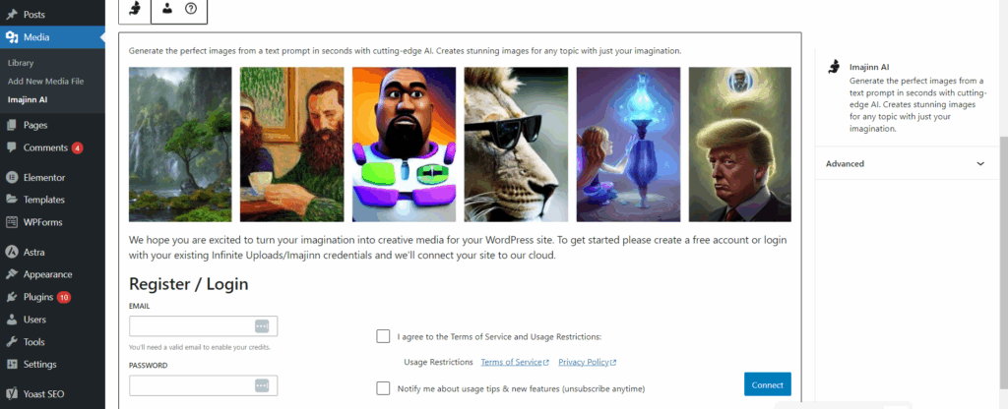Open the help question mark icon
The image size is (1008, 409).
click(x=190, y=8)
